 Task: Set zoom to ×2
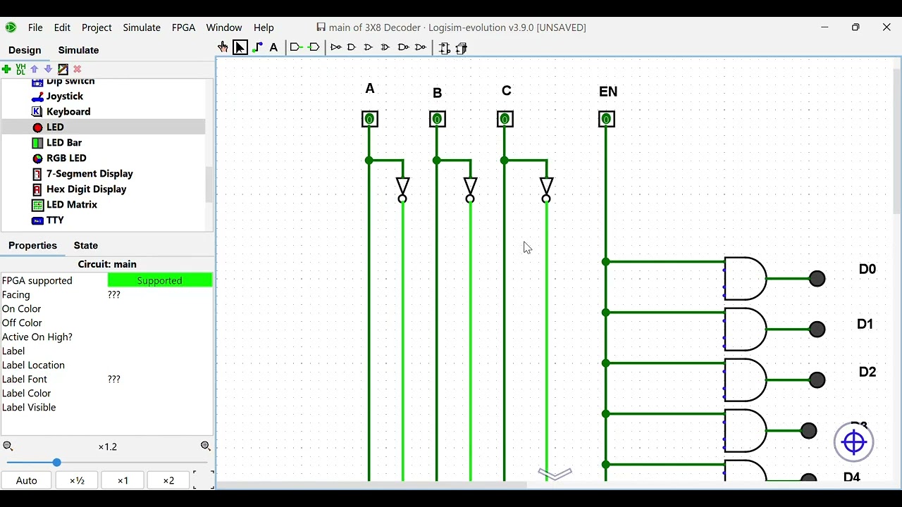coord(168,480)
